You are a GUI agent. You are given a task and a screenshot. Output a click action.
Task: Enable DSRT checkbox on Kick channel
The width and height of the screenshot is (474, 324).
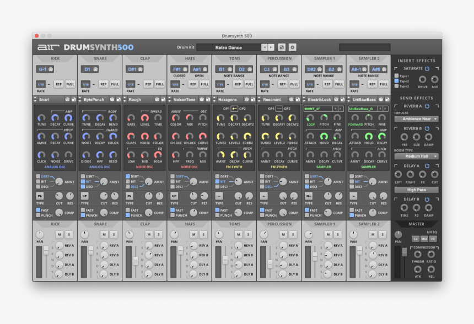[x=38, y=176]
